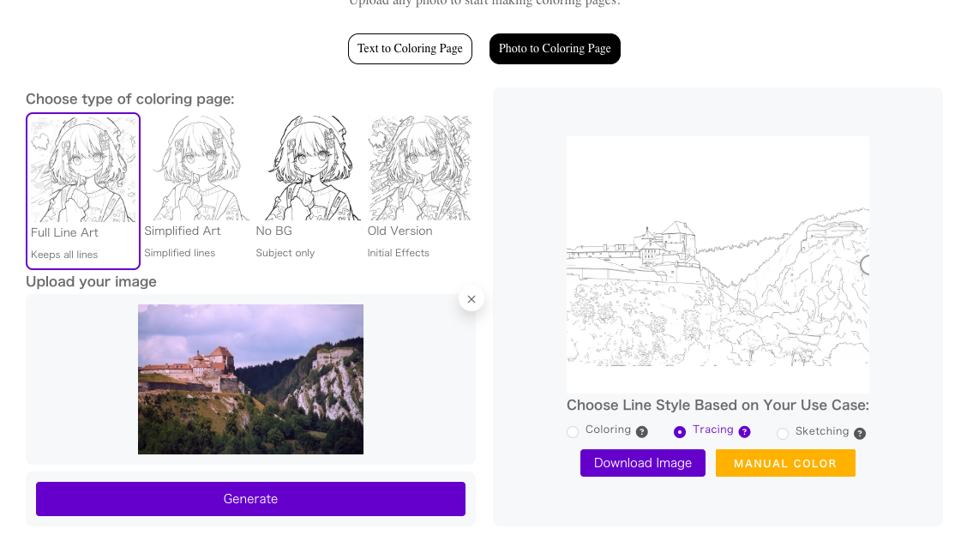Click the help icon next to Coloring
This screenshot has height=541, width=961.
pyautogui.click(x=642, y=432)
